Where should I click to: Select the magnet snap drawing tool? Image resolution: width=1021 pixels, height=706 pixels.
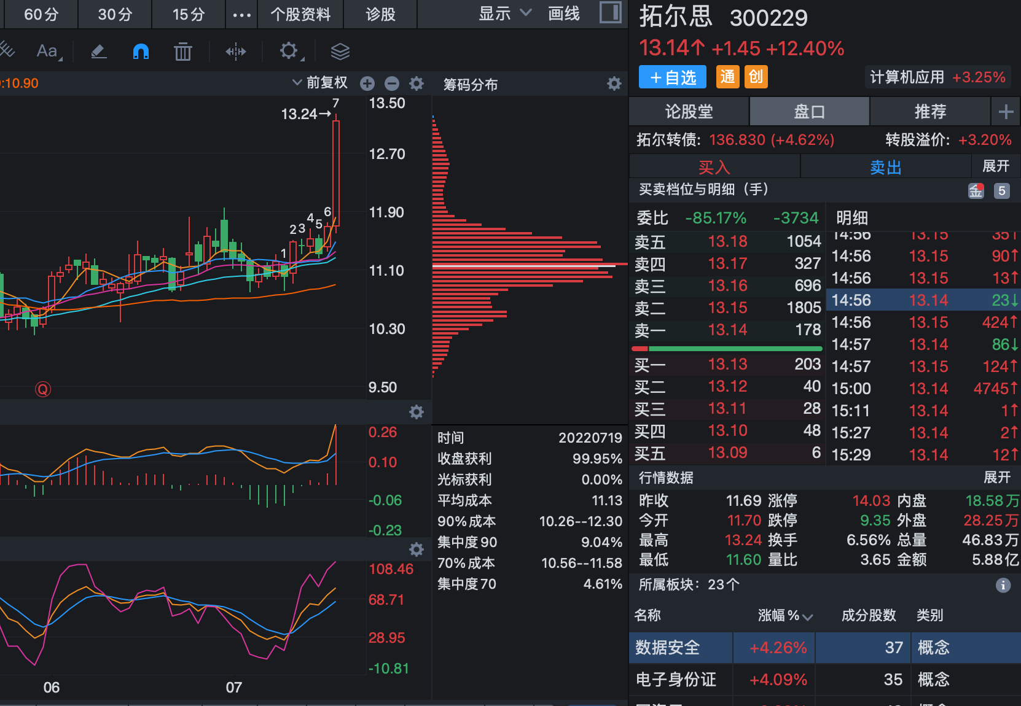pyautogui.click(x=140, y=51)
